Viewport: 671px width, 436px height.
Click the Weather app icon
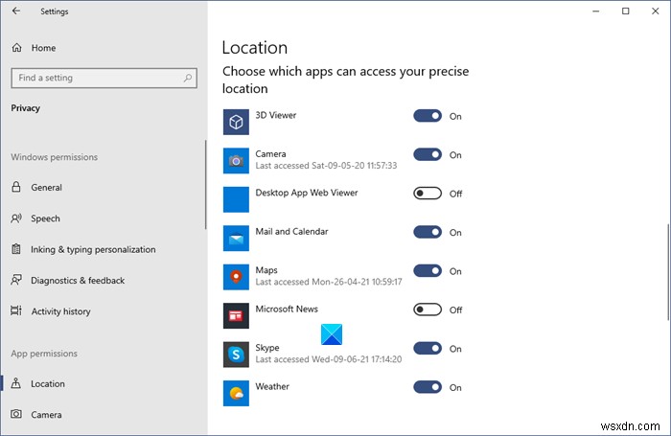click(x=236, y=393)
